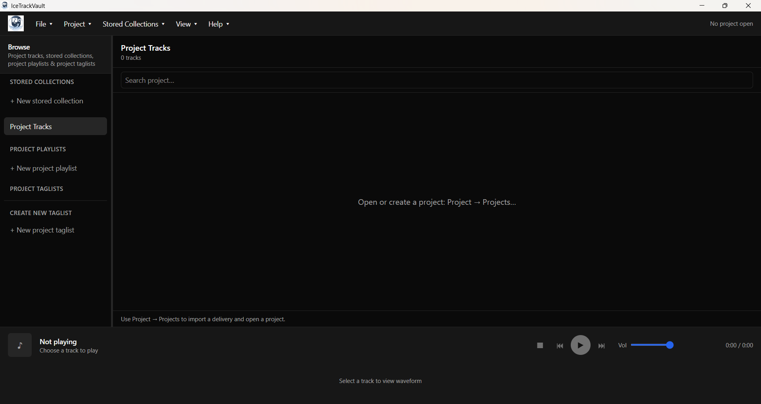Start playback with the play button
The height and width of the screenshot is (404, 761).
580,345
